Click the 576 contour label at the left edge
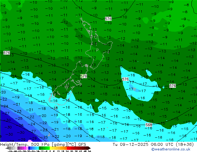The width and height of the screenshot is (197, 152). 7,53
